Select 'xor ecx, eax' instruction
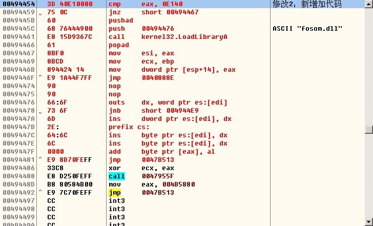This screenshot has height=226, width=373. [141, 168]
